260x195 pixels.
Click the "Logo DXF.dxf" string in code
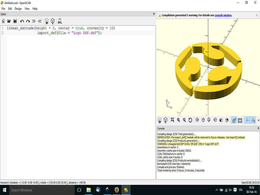click(x=85, y=33)
